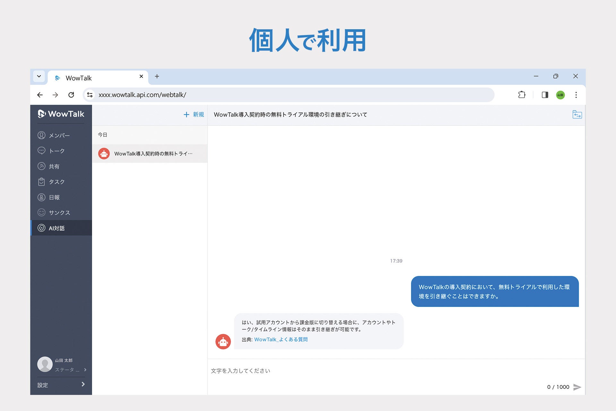Select the AI対話 sidebar item

point(56,228)
